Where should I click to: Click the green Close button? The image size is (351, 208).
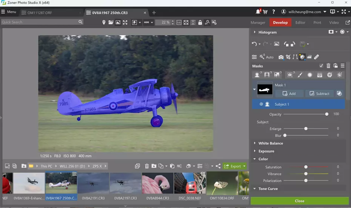click(x=300, y=201)
